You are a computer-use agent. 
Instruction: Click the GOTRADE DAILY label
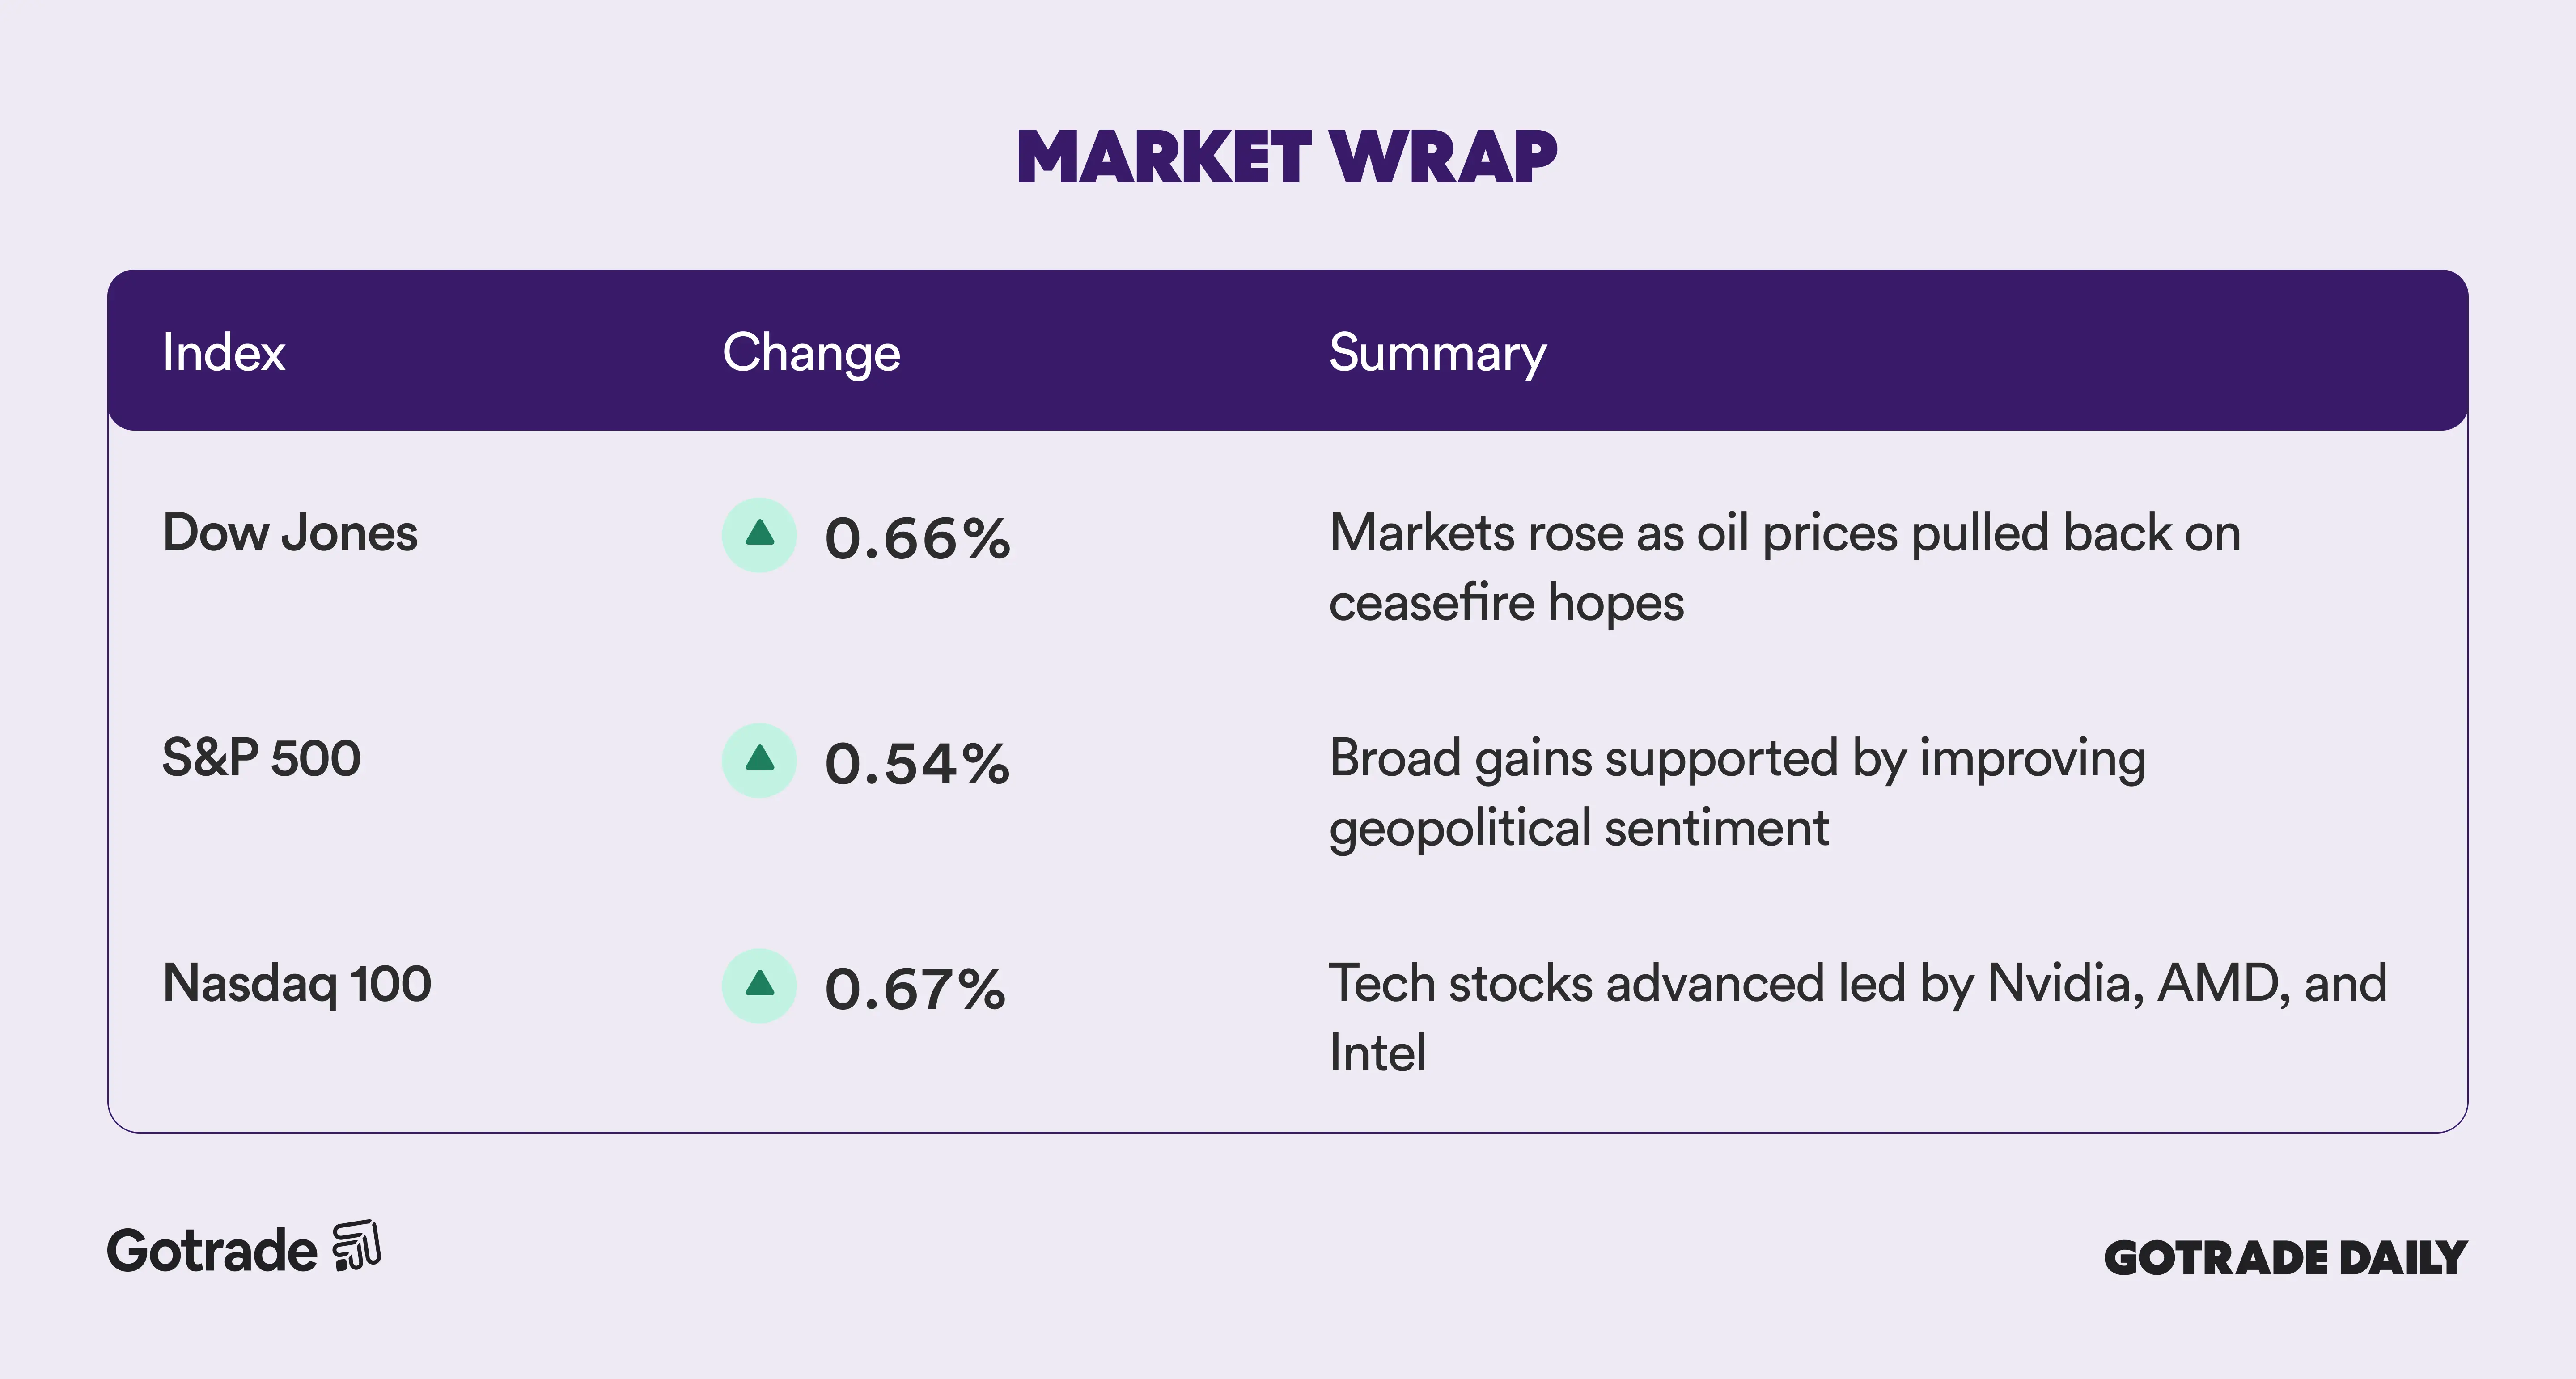(2285, 1257)
